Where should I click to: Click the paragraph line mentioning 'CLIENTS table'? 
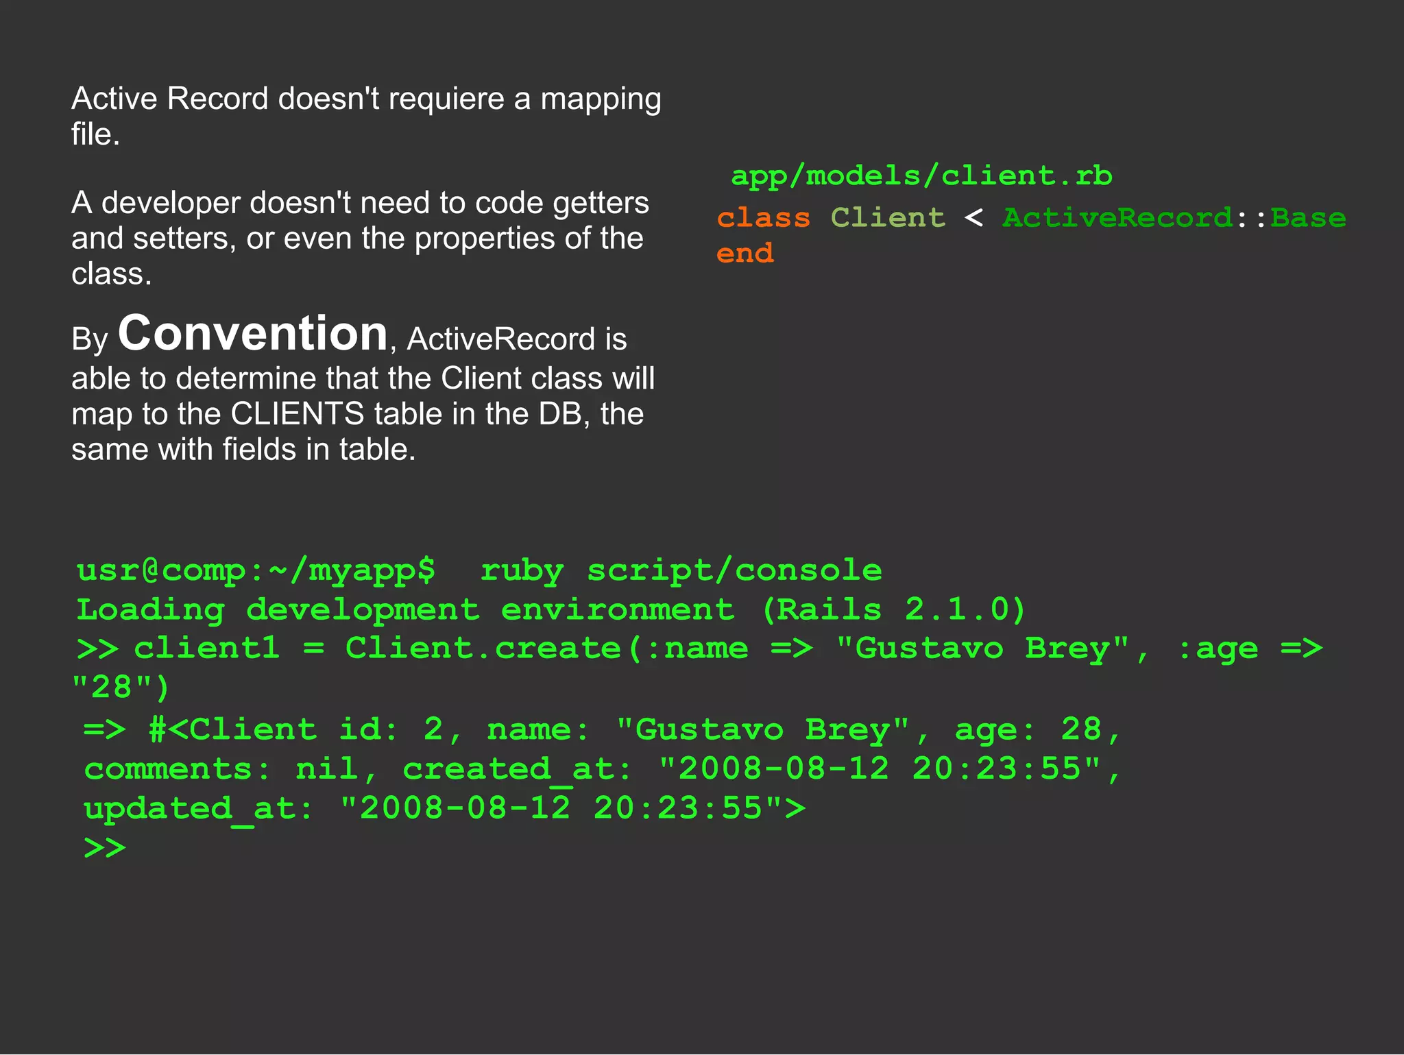coord(357,414)
